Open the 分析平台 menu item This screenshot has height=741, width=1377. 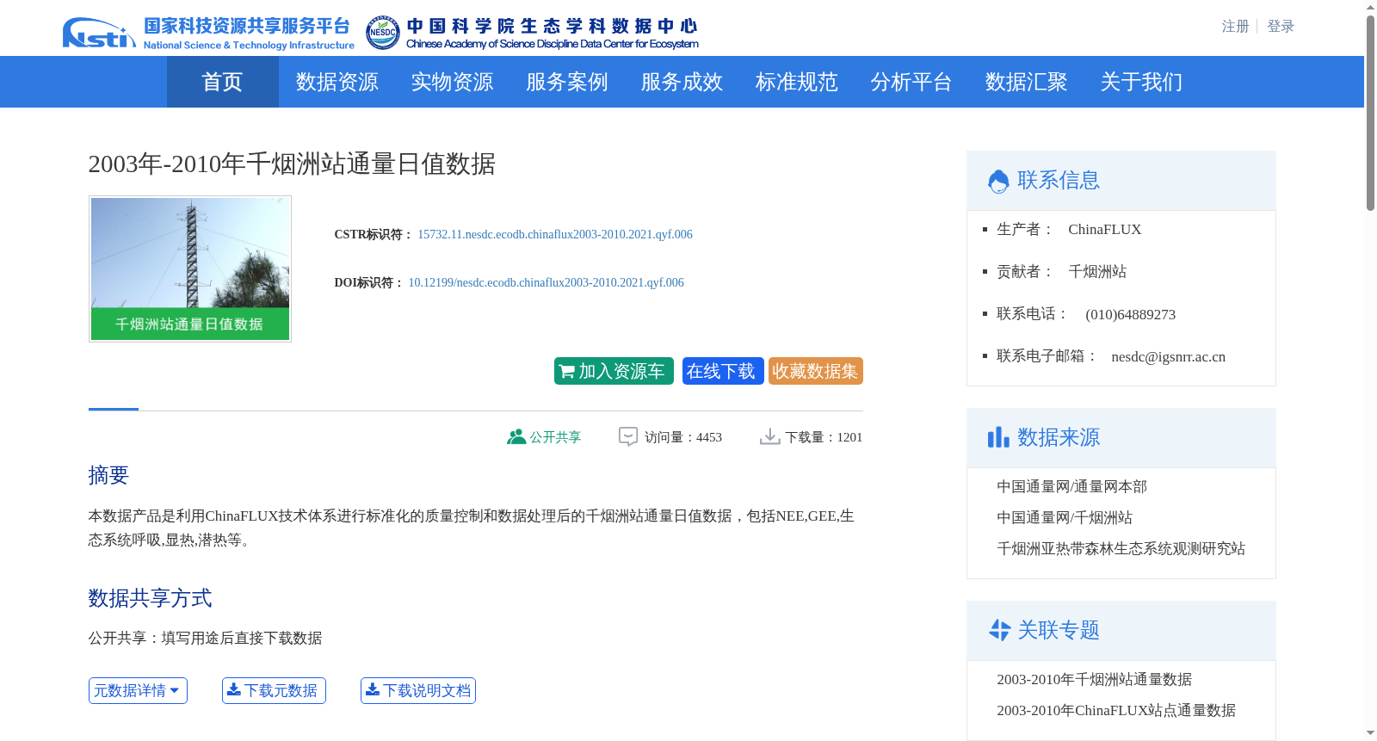pyautogui.click(x=911, y=82)
